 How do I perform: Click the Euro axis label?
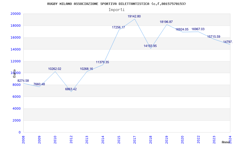(14, 73)
